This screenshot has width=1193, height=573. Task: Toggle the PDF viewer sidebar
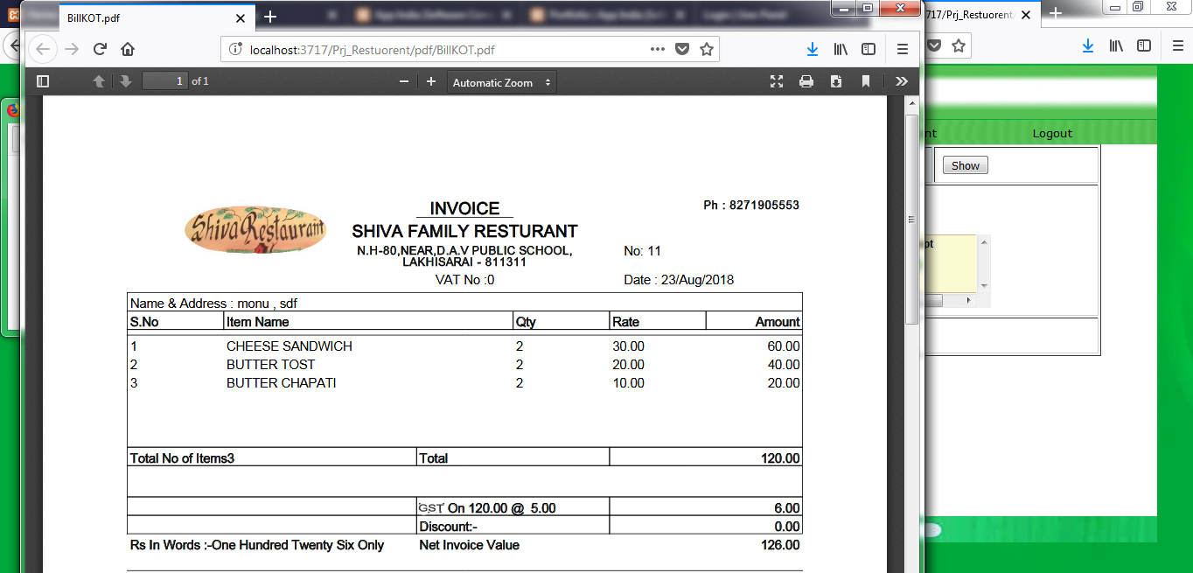coord(43,81)
